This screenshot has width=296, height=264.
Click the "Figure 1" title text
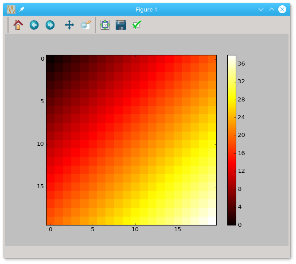click(x=146, y=9)
